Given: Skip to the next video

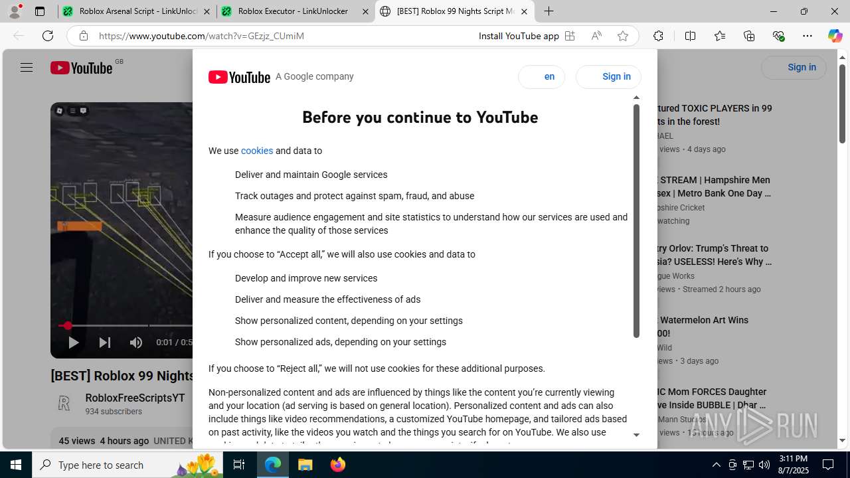Looking at the screenshot, I should 104,343.
